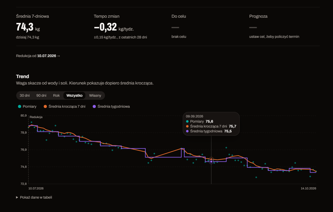Click tooltip Średnia tygodniowa 75,5 row
The width and height of the screenshot is (333, 212).
click(209, 131)
